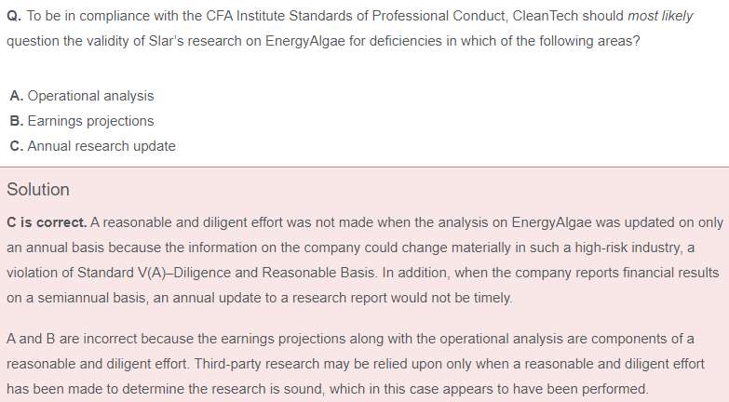Click the bold "C is correct." text
Screen dimensions: 729x402
[x=47, y=222]
